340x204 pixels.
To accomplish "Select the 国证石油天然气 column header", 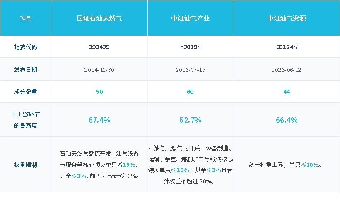I will (99, 18).
